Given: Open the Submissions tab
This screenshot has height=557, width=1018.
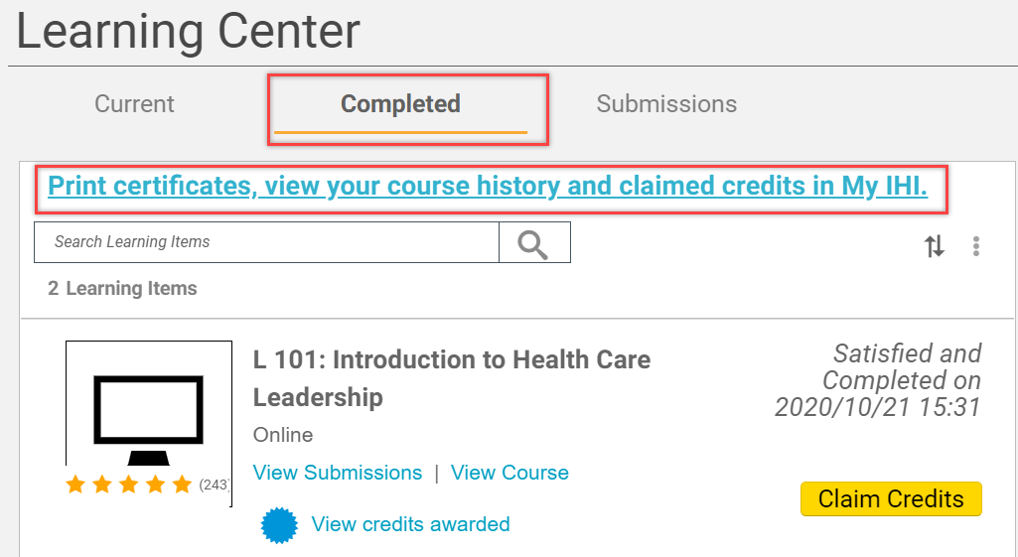Looking at the screenshot, I should 666,104.
